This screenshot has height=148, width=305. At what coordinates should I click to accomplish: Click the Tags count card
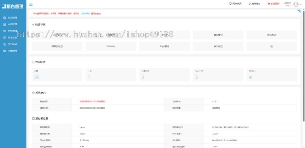218,75
